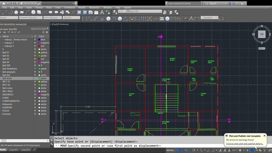Open the Draw menu
Image resolution: width=272 pixels, height=153 pixels.
[x=58, y=8]
